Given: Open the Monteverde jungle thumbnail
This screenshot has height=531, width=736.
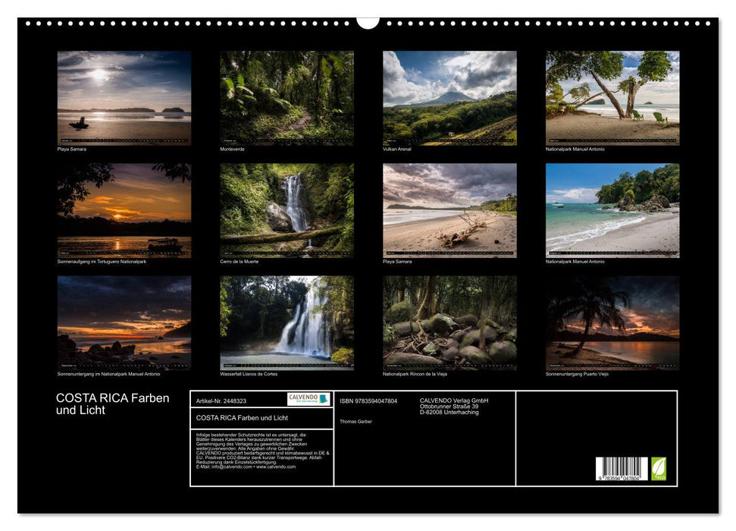Looking at the screenshot, I should (x=287, y=98).
